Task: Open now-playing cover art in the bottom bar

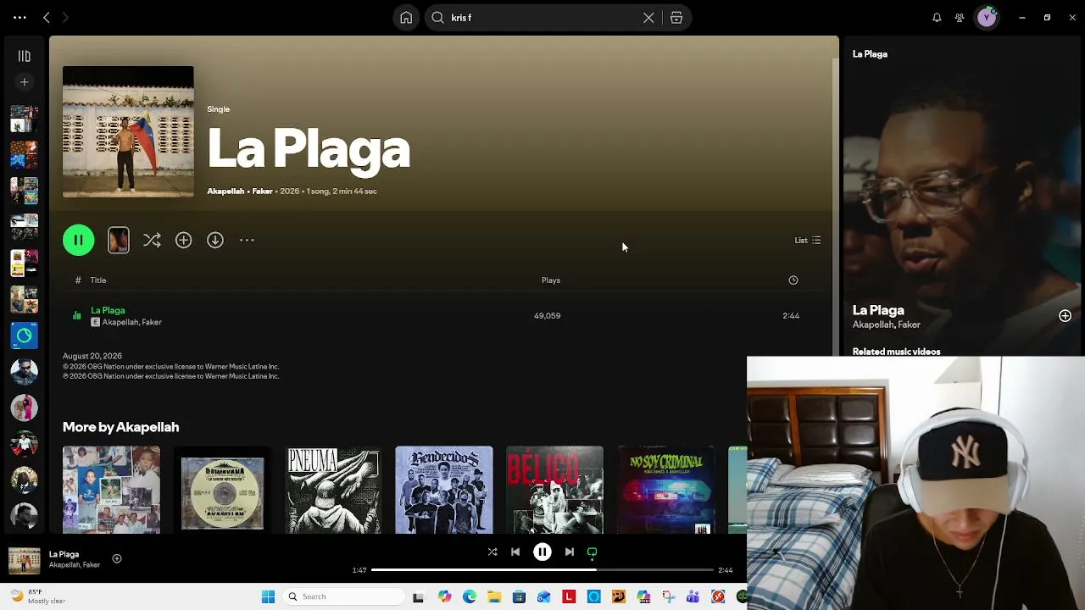Action: point(24,561)
